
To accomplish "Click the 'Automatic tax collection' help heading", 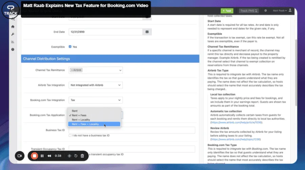I will tap(226, 111).
